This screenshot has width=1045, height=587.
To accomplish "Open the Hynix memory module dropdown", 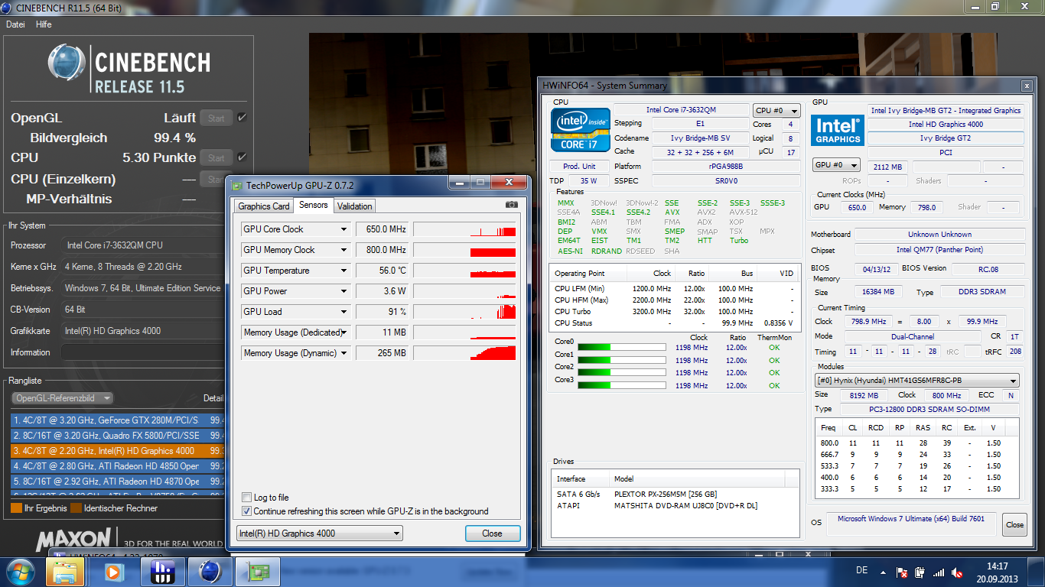I will [917, 381].
